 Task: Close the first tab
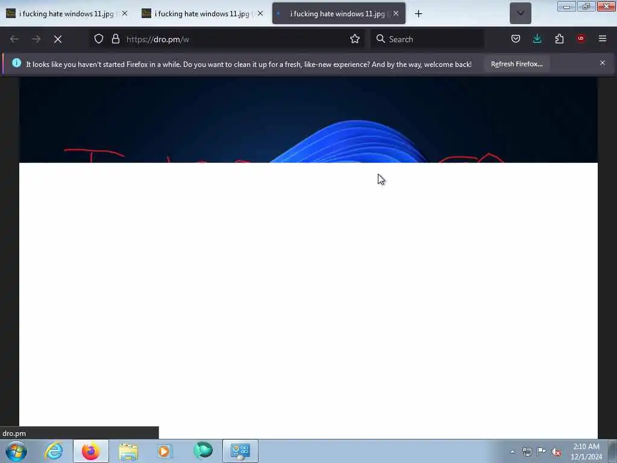(125, 14)
